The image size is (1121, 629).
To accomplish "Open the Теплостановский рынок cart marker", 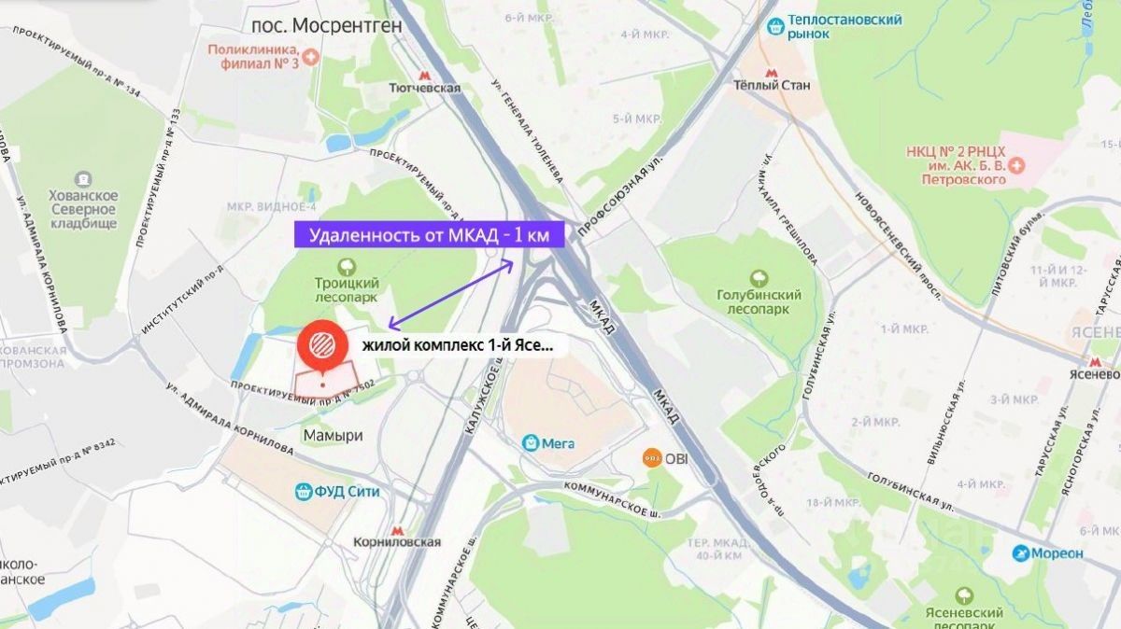I will click(774, 27).
